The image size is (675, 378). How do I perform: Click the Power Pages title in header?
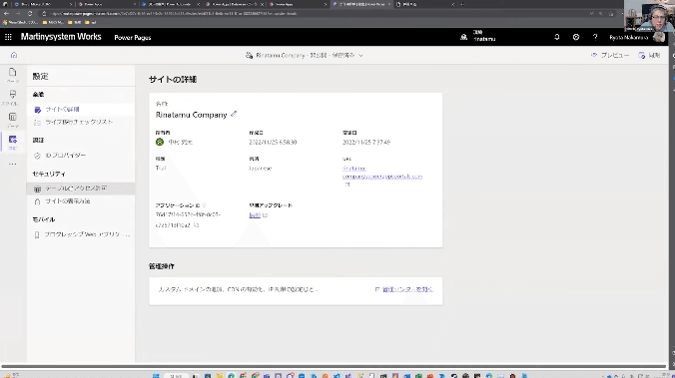point(133,38)
